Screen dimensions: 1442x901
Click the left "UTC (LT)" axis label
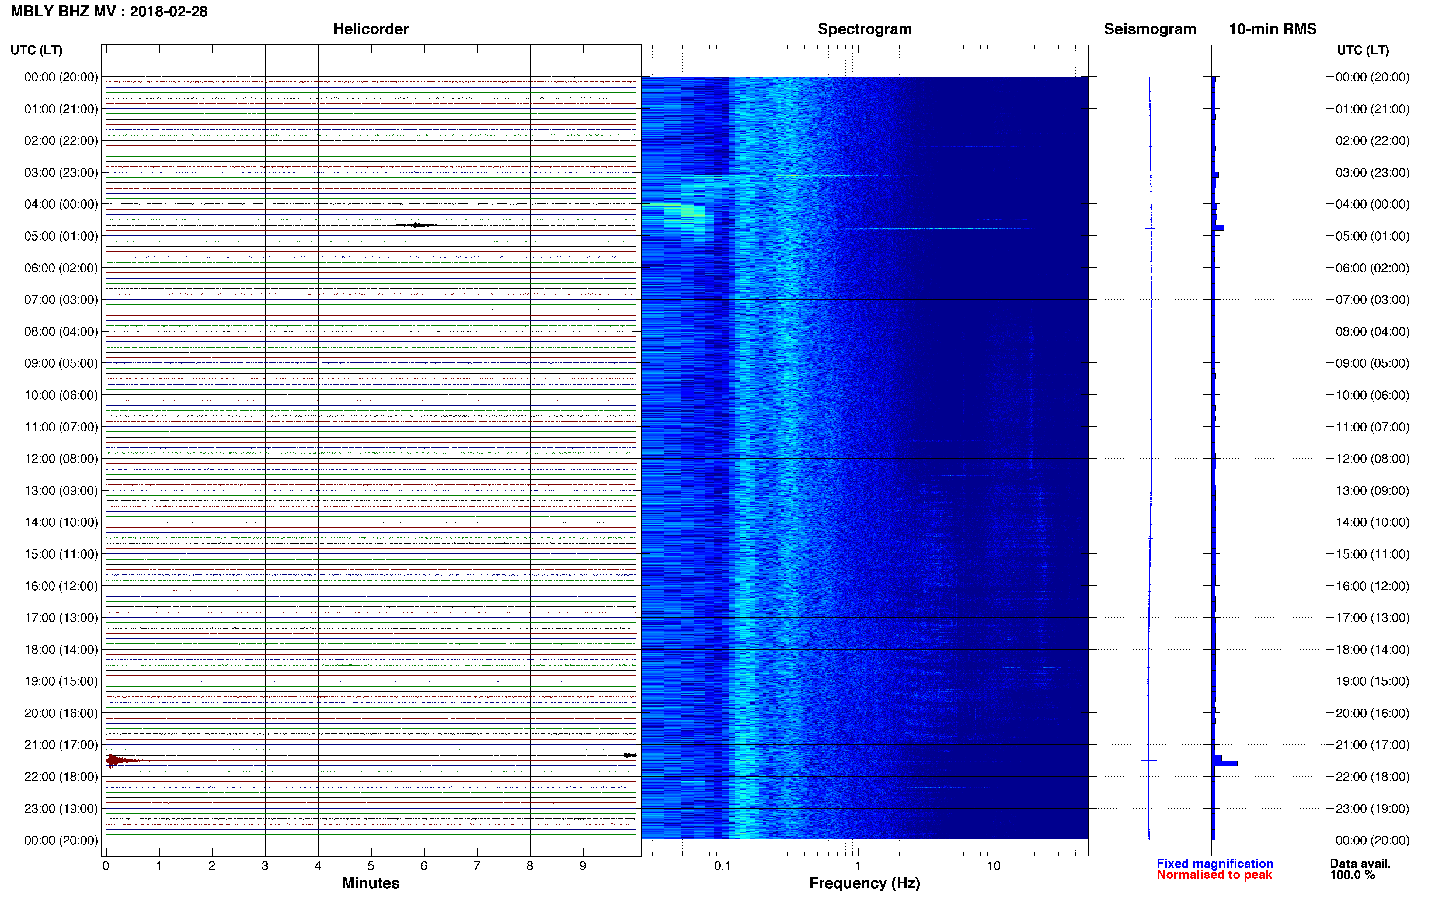pos(37,50)
